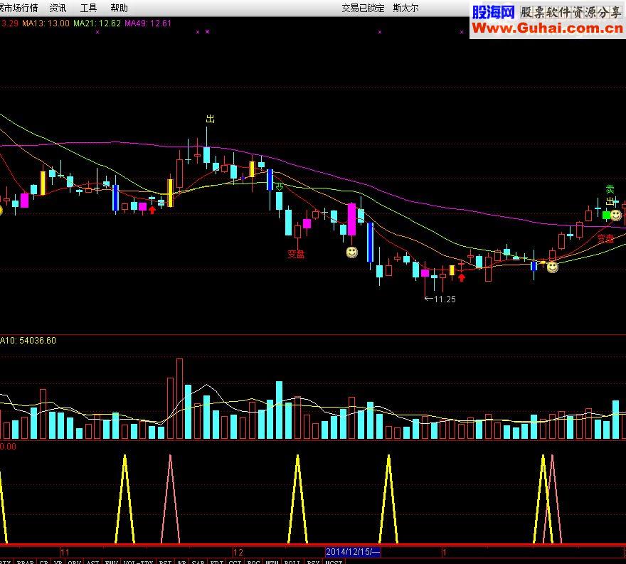This screenshot has width=626, height=564.
Task: Switch to the VOL-TDX indicator tab
Action: 138,562
